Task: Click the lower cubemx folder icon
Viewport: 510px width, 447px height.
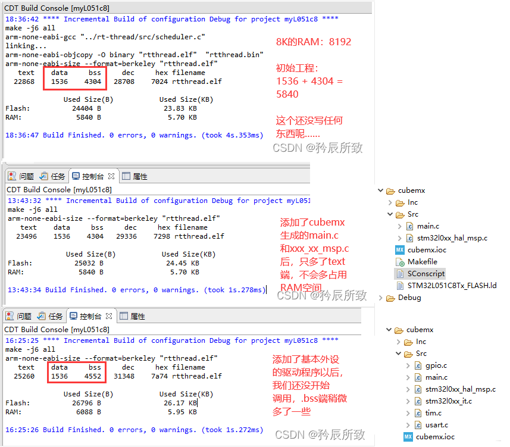Action: (399, 330)
